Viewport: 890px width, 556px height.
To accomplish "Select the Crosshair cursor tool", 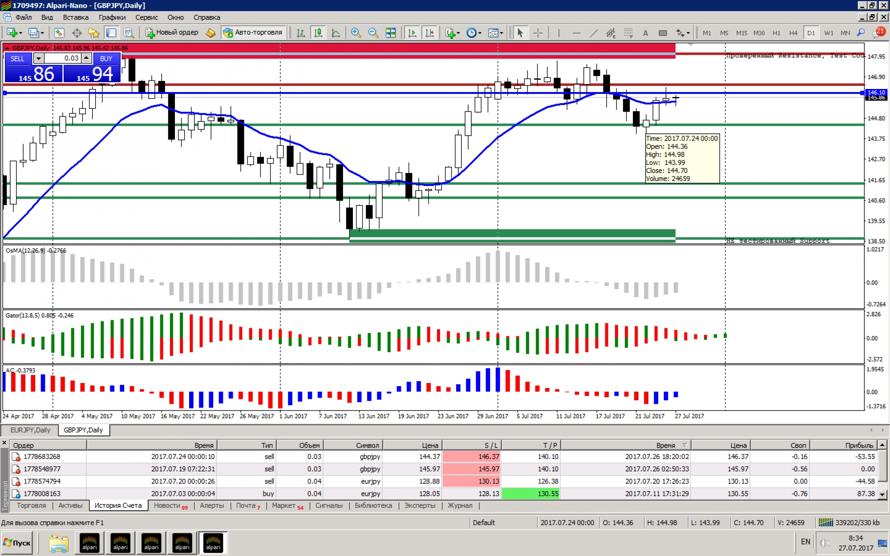I will pyautogui.click(x=538, y=32).
